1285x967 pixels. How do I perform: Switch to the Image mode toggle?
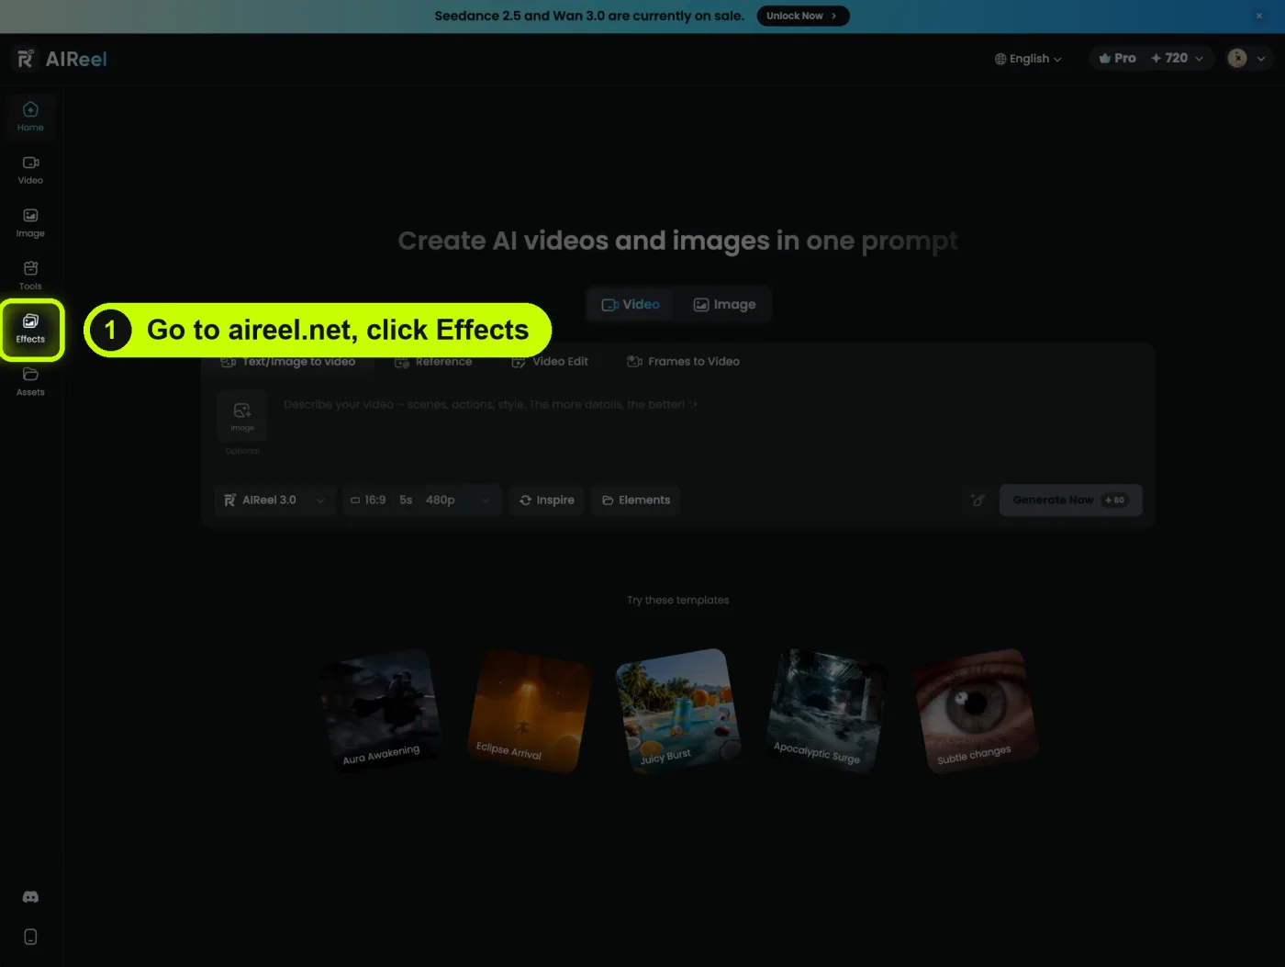[724, 304]
